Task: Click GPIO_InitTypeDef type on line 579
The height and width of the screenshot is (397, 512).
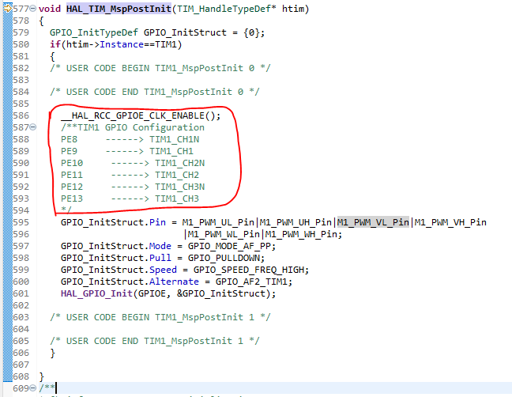Action: coord(94,32)
